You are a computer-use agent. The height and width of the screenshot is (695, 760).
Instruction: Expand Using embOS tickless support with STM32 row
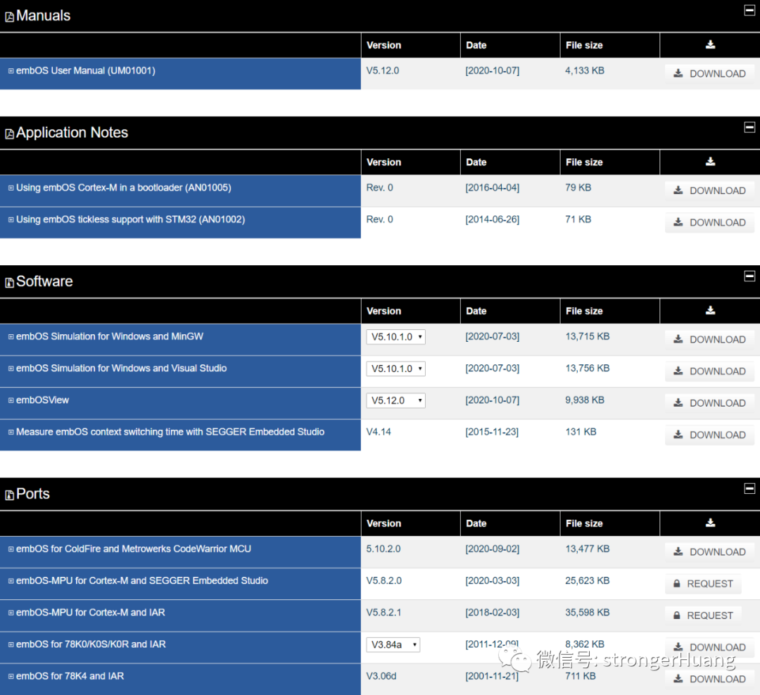(x=11, y=220)
